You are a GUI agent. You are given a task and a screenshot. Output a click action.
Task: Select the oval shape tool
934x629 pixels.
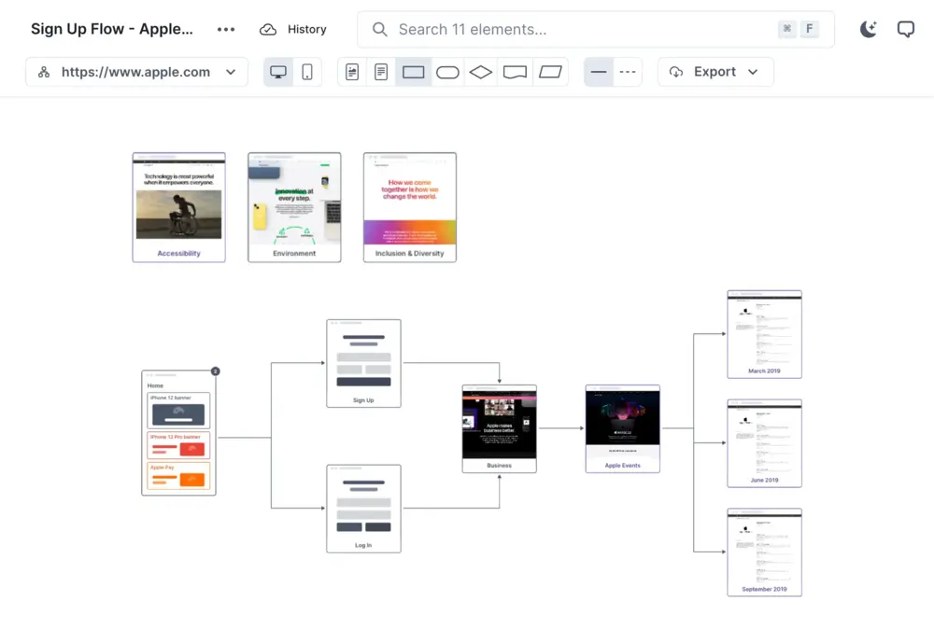[447, 71]
